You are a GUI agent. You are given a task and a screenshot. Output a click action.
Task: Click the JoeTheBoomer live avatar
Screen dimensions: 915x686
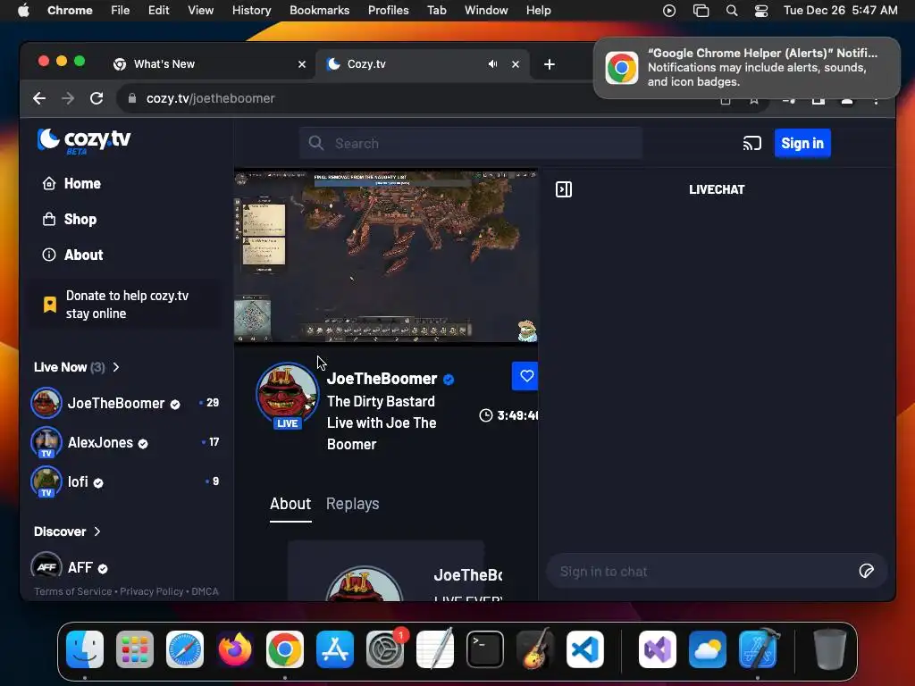(288, 396)
